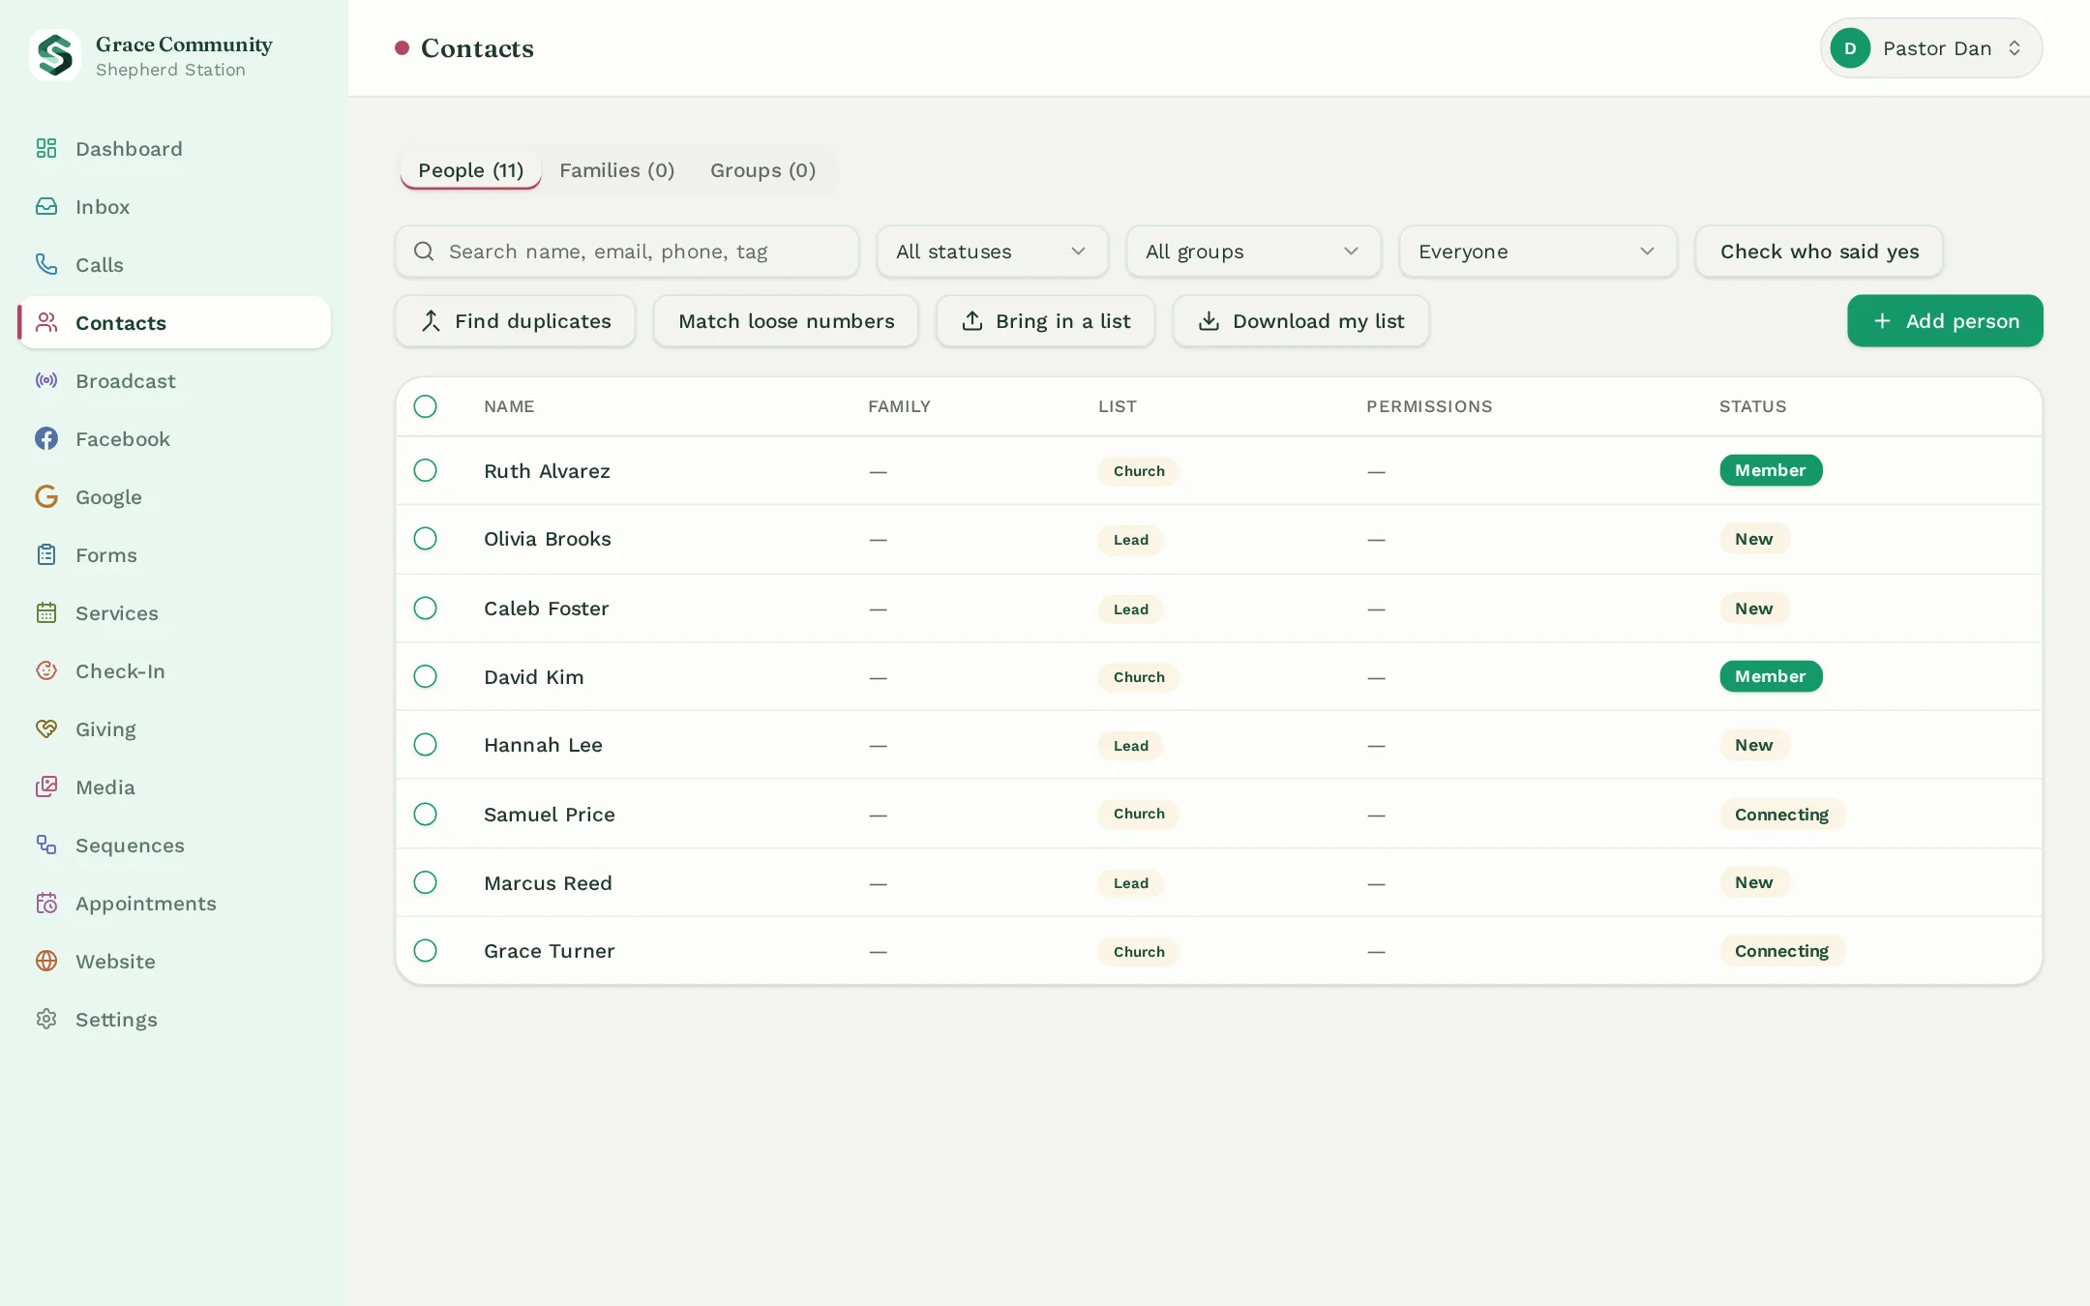Click the Check-In face icon
Screen dimensions: 2090x1306
(46, 670)
